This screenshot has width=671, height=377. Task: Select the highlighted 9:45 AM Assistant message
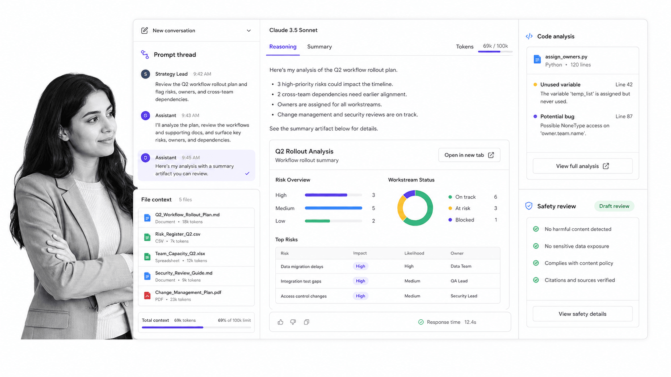[x=197, y=165]
